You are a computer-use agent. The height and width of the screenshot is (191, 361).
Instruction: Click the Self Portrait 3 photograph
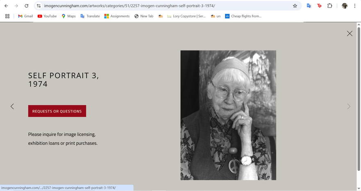pos(228,115)
